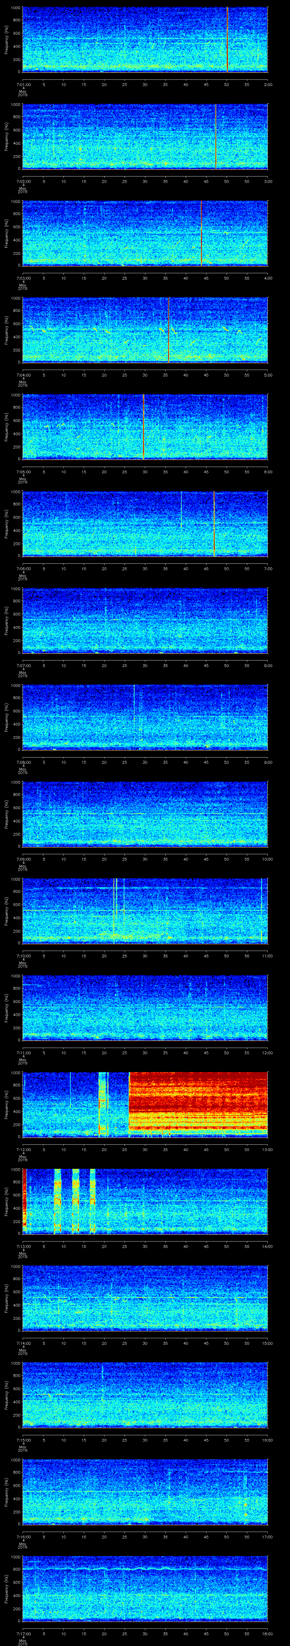Click the '7:14:00' start time label
290x1646 pixels.
tap(23, 1342)
